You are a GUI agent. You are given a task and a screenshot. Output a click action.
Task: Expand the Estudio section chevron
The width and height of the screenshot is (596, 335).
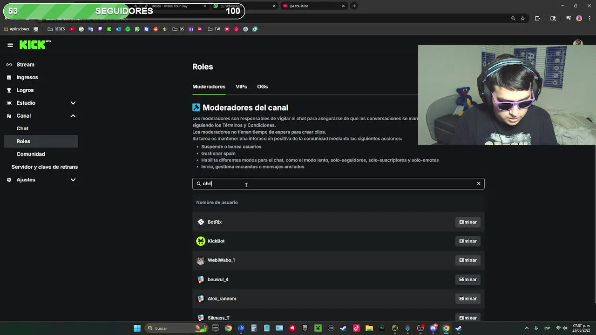point(73,103)
